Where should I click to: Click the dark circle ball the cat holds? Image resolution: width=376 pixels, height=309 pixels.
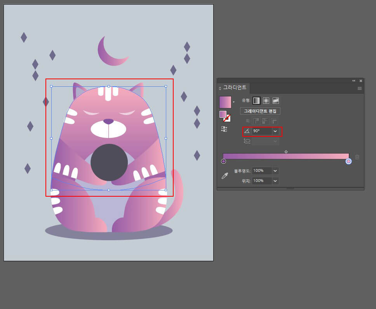pyautogui.click(x=109, y=162)
